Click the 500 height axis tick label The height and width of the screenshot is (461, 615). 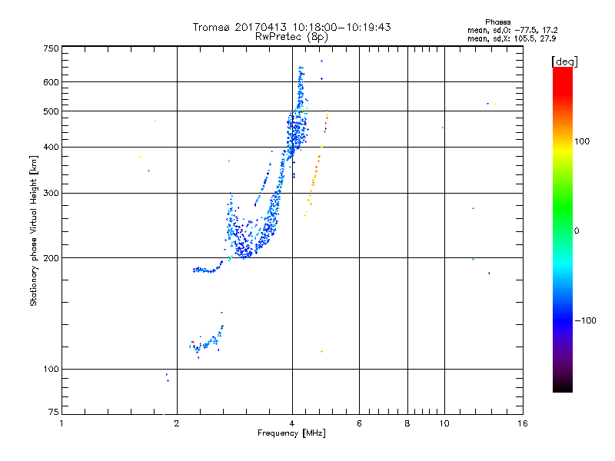click(x=51, y=111)
